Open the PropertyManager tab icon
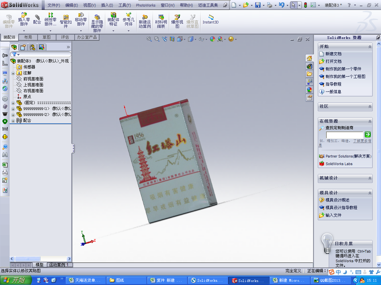This screenshot has height=285, width=381. click(x=23, y=47)
